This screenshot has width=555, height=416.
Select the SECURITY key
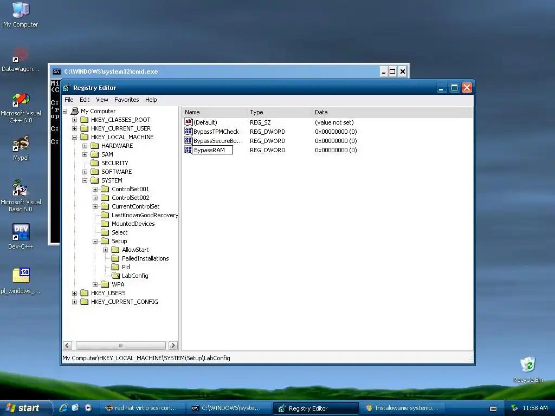[115, 163]
